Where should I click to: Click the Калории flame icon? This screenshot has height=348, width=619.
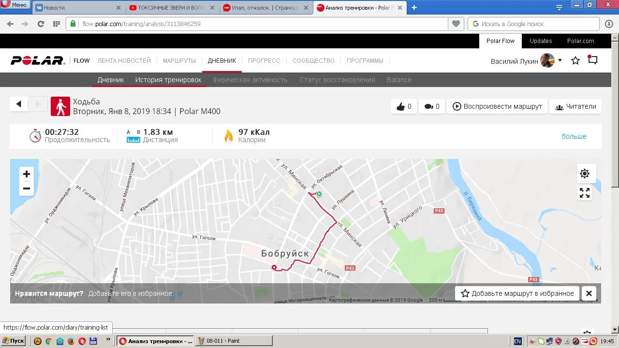click(x=229, y=136)
